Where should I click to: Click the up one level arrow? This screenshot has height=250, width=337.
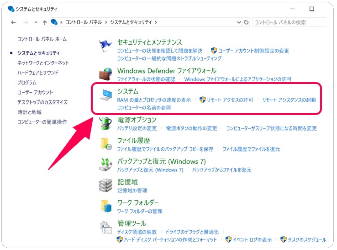pos(45,22)
